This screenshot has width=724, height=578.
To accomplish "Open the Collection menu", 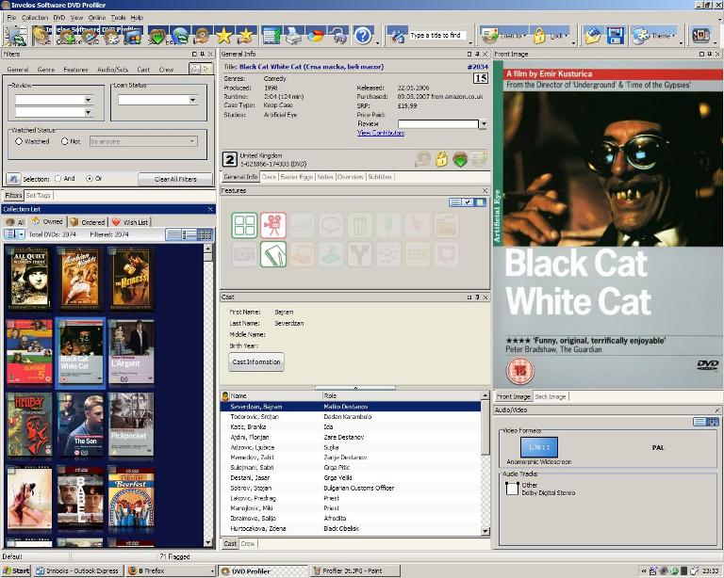I will point(35,18).
